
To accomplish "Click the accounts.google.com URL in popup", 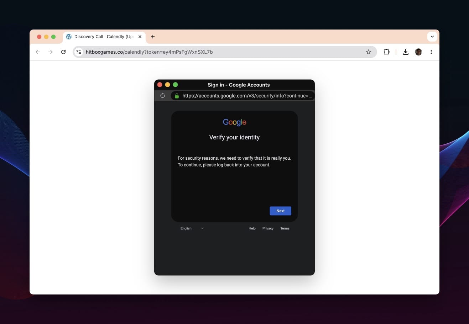I will pyautogui.click(x=247, y=96).
